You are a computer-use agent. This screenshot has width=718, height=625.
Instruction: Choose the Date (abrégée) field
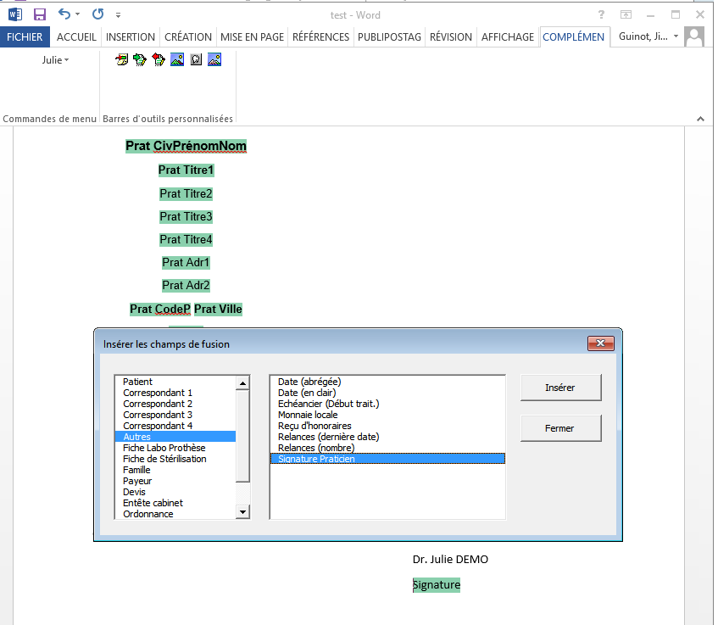[388, 382]
